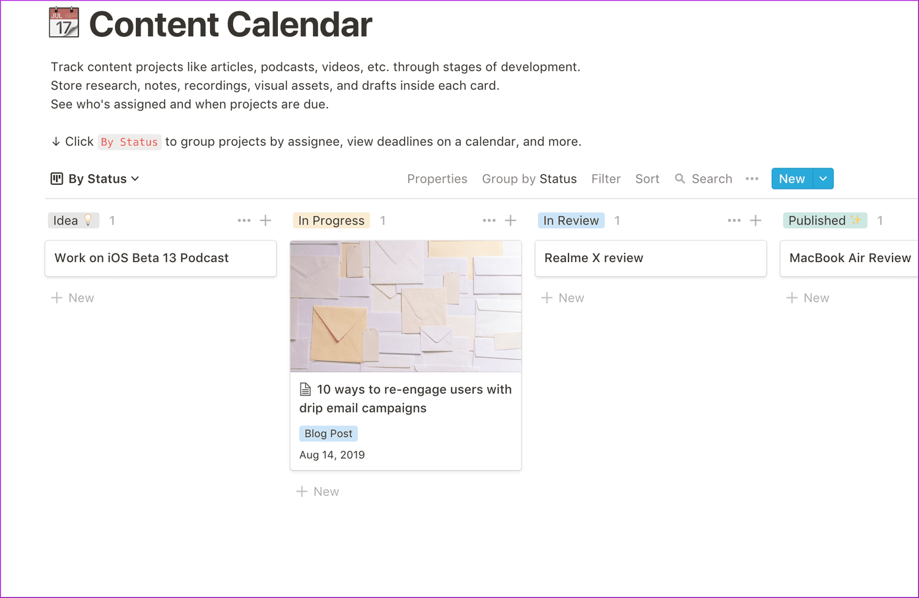Open the Properties menu

[x=437, y=179]
